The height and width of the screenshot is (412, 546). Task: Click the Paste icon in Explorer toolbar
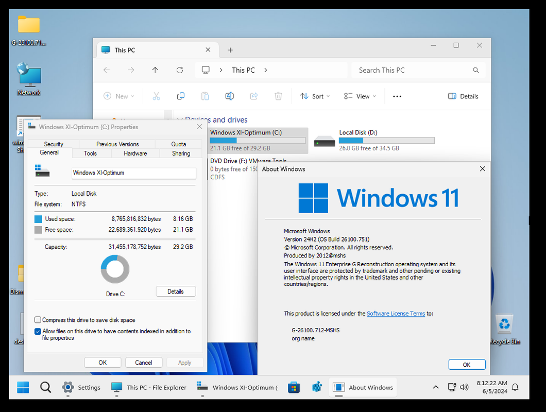(205, 96)
